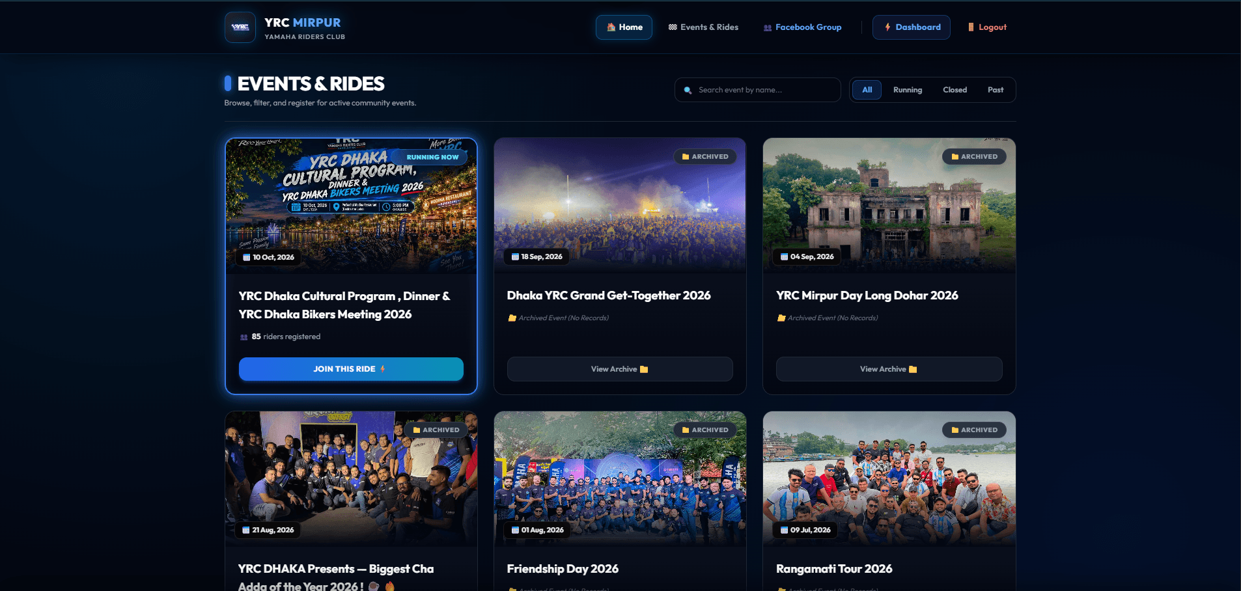Open Dhaka YRC Grand Get-Together 2026 title

pyautogui.click(x=609, y=295)
